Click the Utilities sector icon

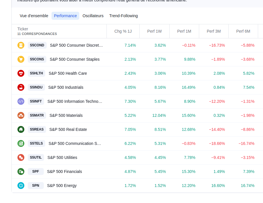click(21, 157)
